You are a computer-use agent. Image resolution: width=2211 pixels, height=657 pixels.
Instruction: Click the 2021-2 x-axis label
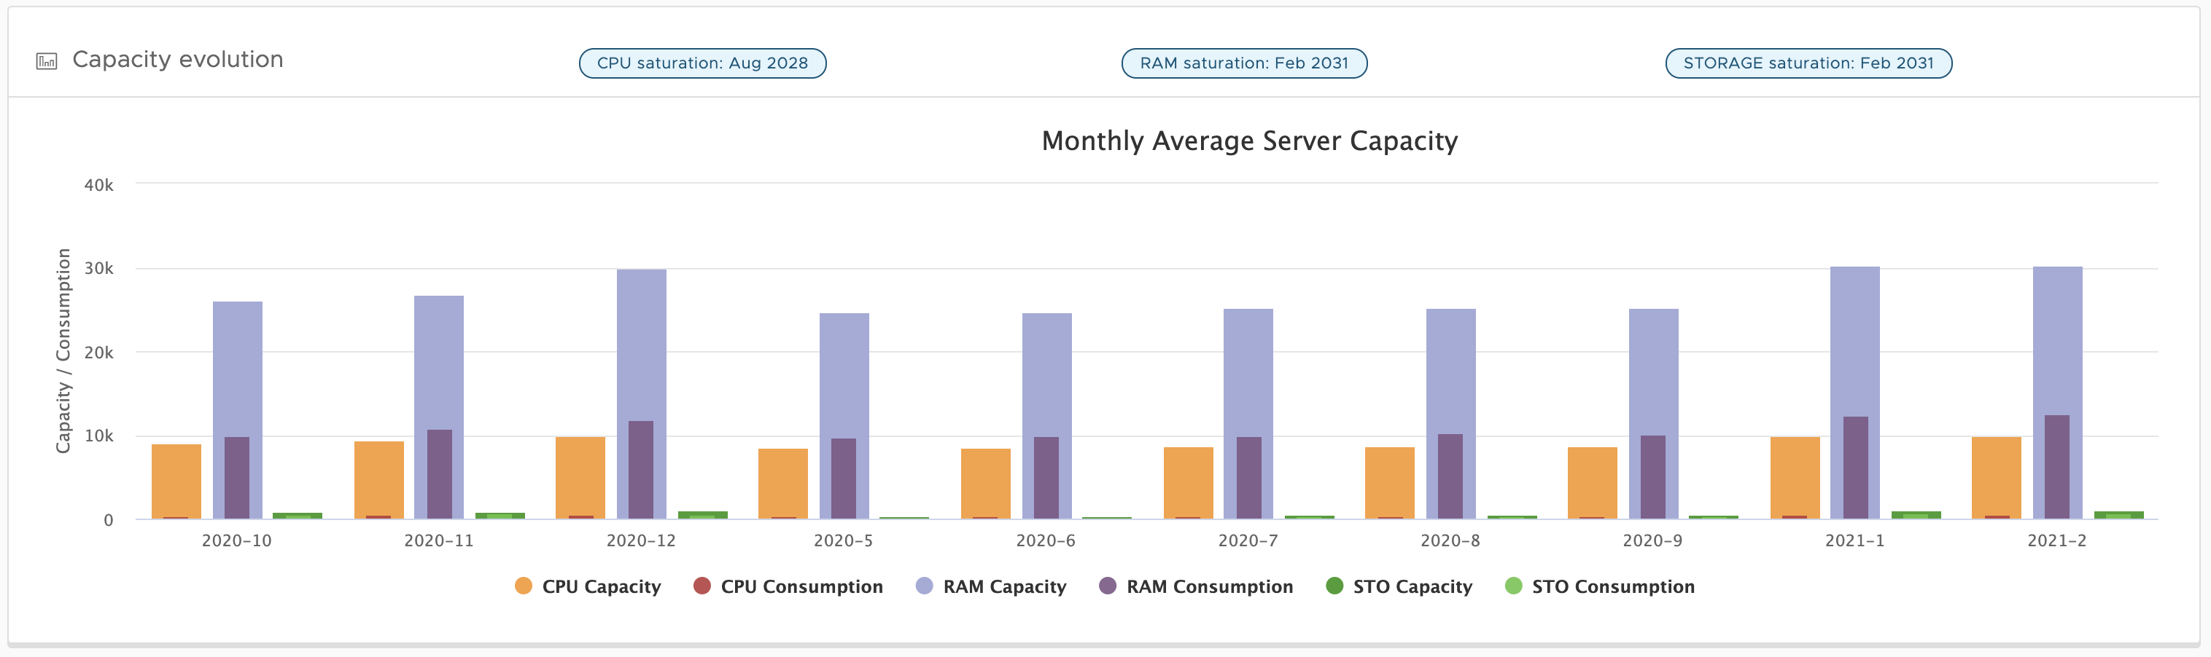click(x=2056, y=540)
